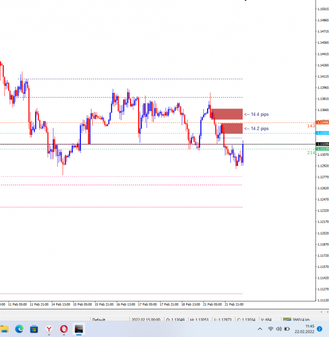Click the high price H: 1.13053

(x=200, y=320)
